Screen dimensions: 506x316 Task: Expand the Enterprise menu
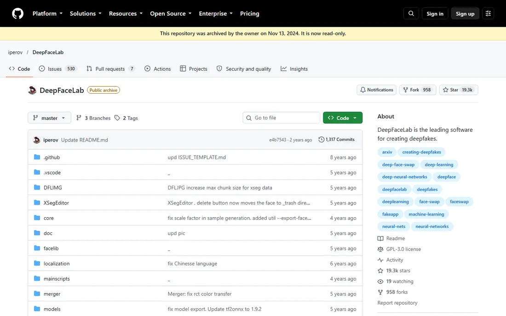coord(216,13)
